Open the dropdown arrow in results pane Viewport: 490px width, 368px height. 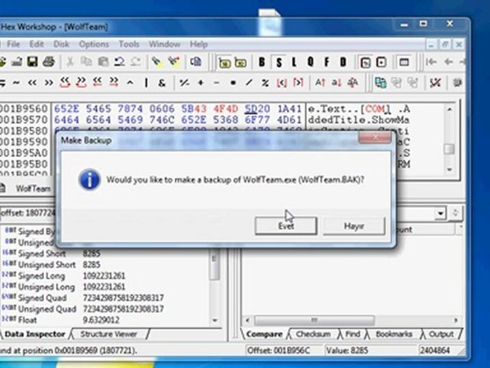click(440, 214)
